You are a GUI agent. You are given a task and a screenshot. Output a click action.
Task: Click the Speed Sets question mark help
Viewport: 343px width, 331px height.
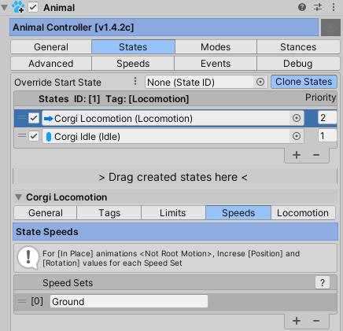(323, 282)
